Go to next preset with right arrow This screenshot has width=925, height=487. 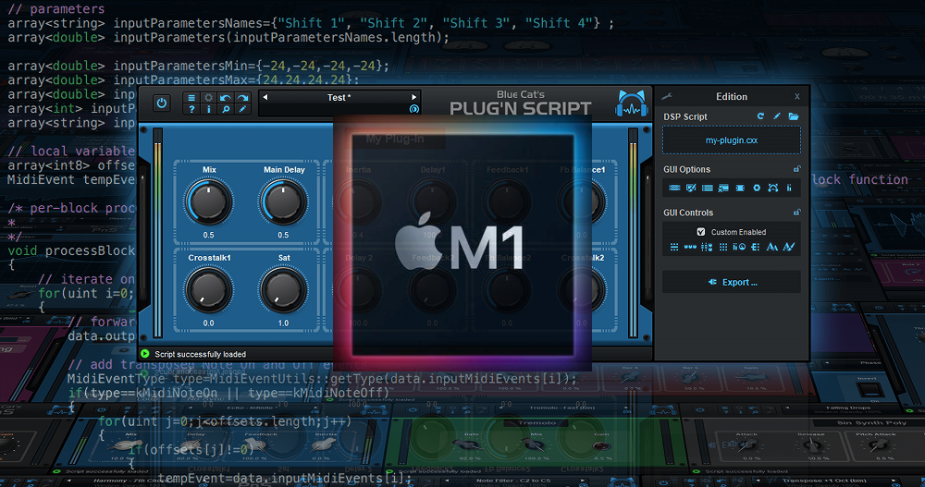pyautogui.click(x=413, y=97)
